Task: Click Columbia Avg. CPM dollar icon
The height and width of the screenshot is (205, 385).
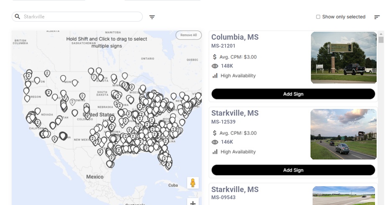Action: pos(215,57)
